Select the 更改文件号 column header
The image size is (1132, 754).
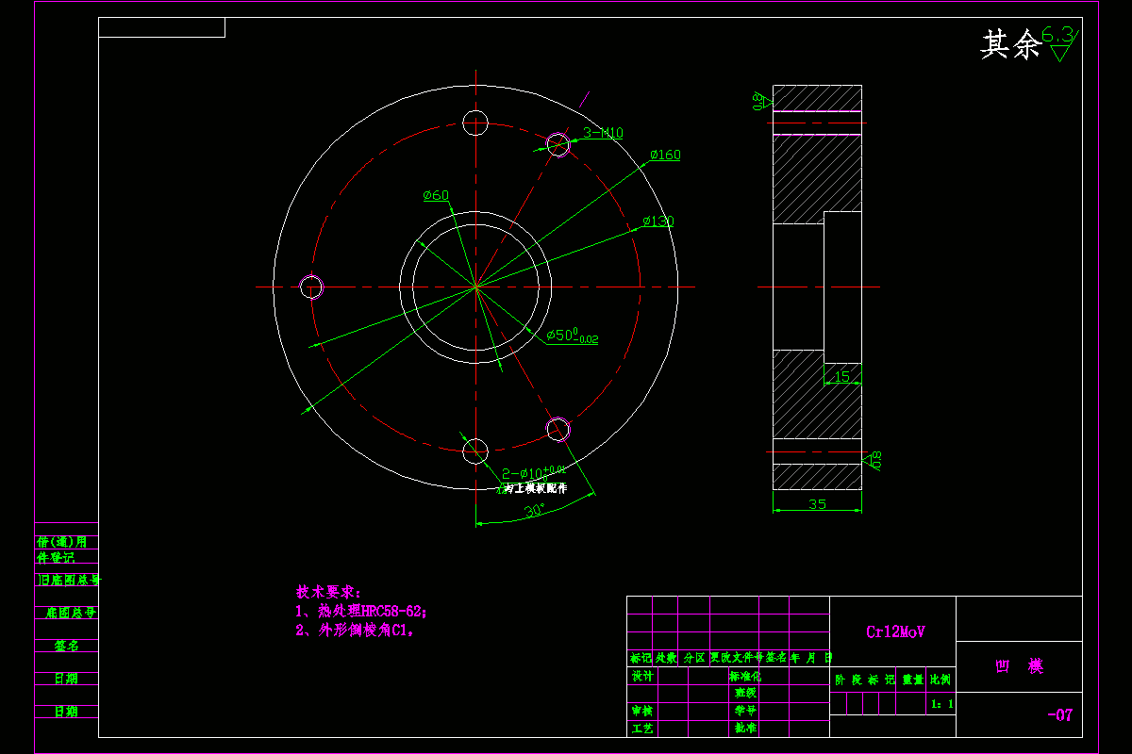pos(737,657)
